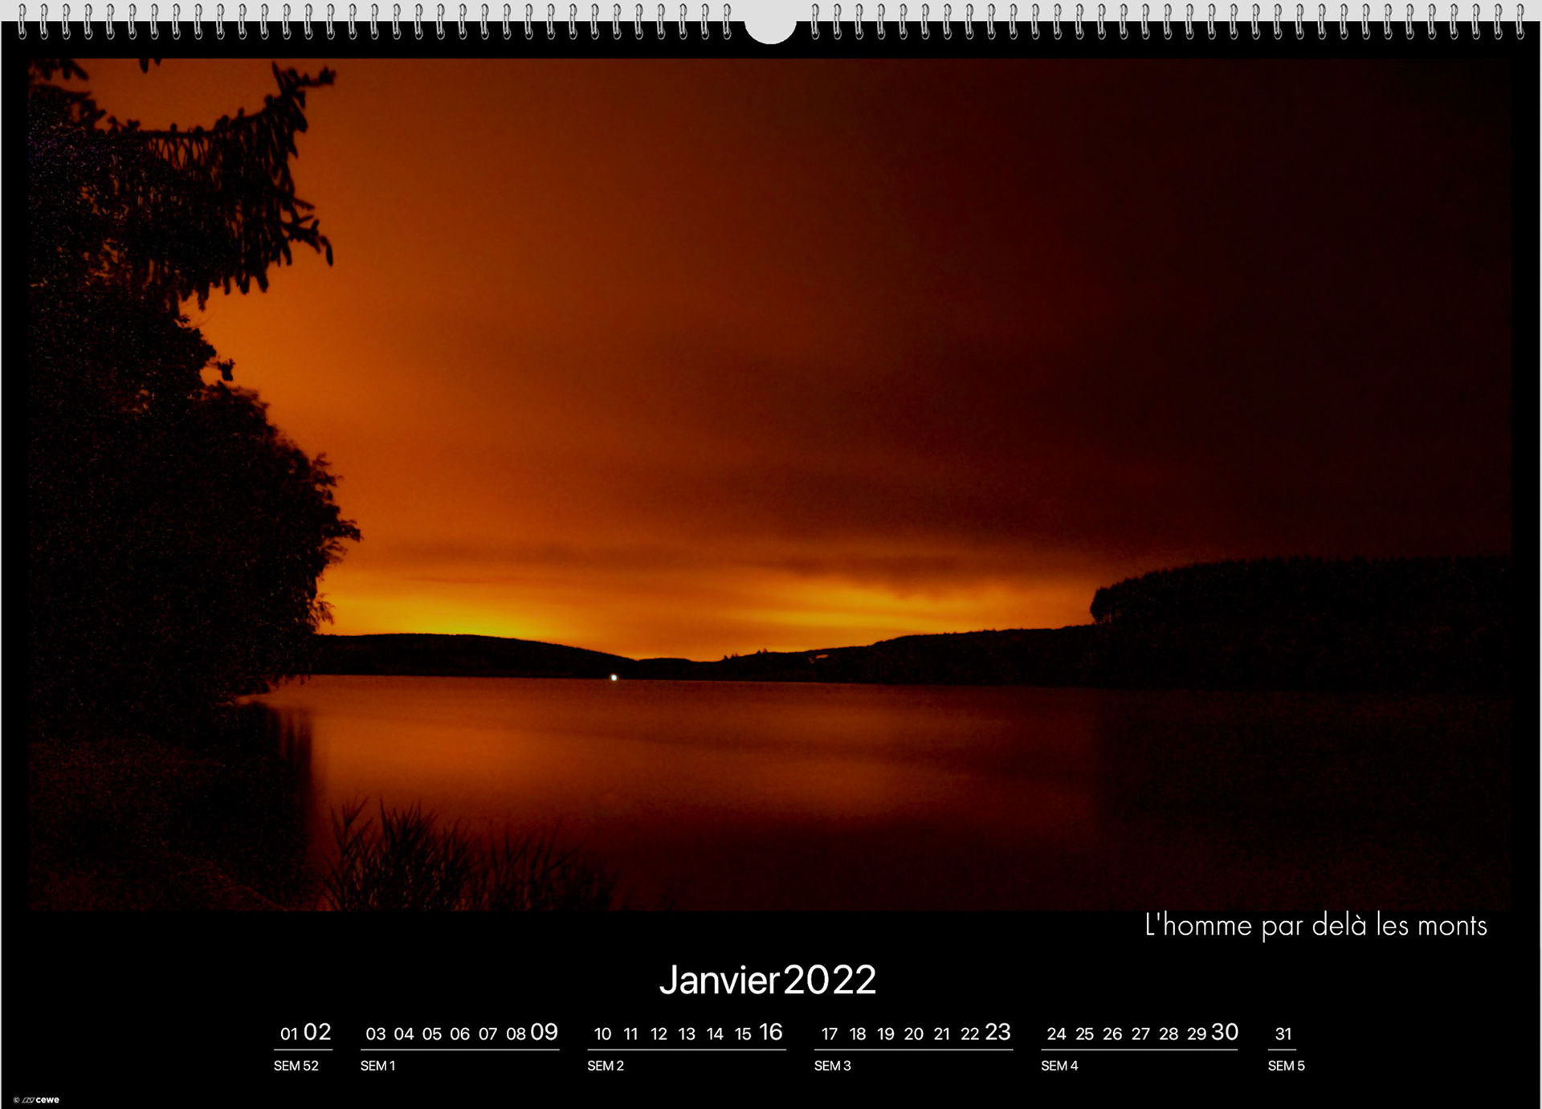The height and width of the screenshot is (1109, 1542).
Task: Select date 01 in the calendar row
Action: (288, 1034)
